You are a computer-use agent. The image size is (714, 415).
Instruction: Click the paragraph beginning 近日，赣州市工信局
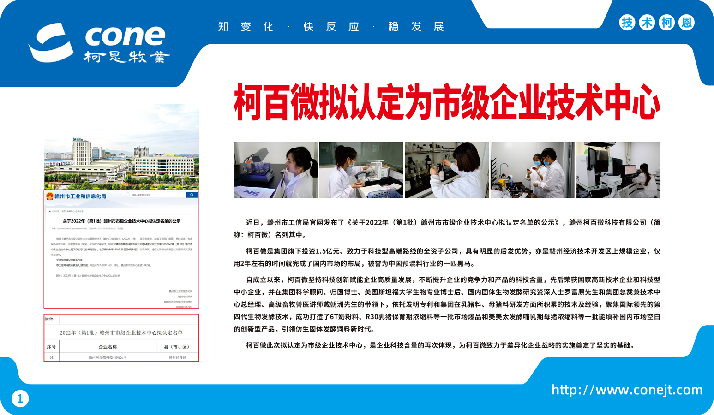[x=447, y=229]
